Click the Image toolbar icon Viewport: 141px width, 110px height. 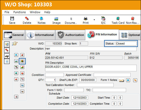click(x=56, y=19)
